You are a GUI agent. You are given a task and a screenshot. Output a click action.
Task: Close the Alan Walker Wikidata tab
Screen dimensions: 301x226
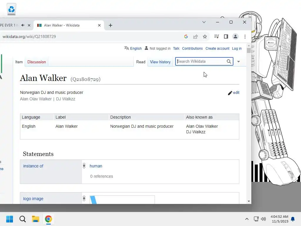(x=99, y=25)
